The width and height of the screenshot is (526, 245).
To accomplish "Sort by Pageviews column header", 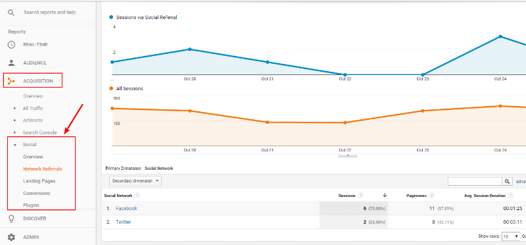I will 416,195.
